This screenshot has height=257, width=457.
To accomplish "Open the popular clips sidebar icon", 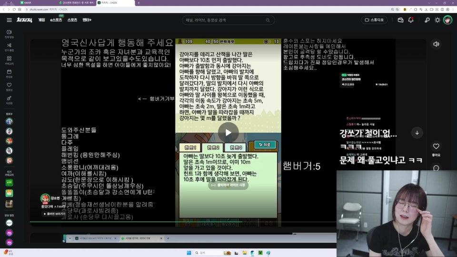I will tap(9, 46).
